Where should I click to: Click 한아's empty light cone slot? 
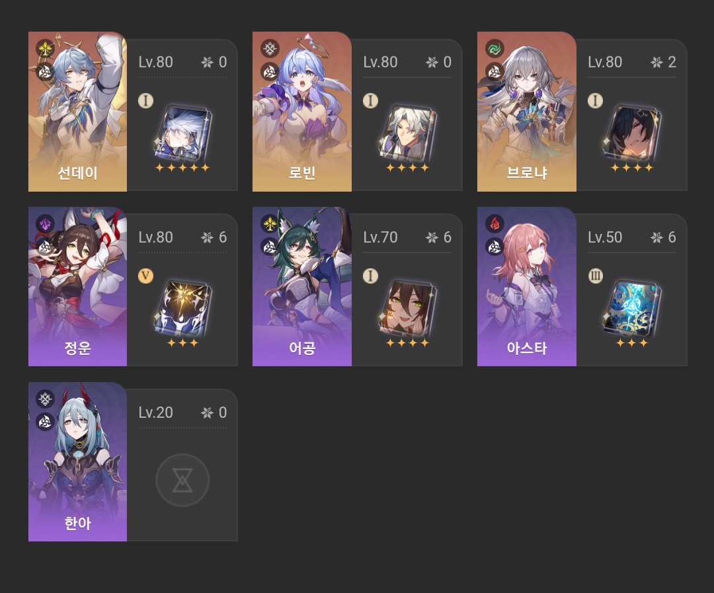182,480
